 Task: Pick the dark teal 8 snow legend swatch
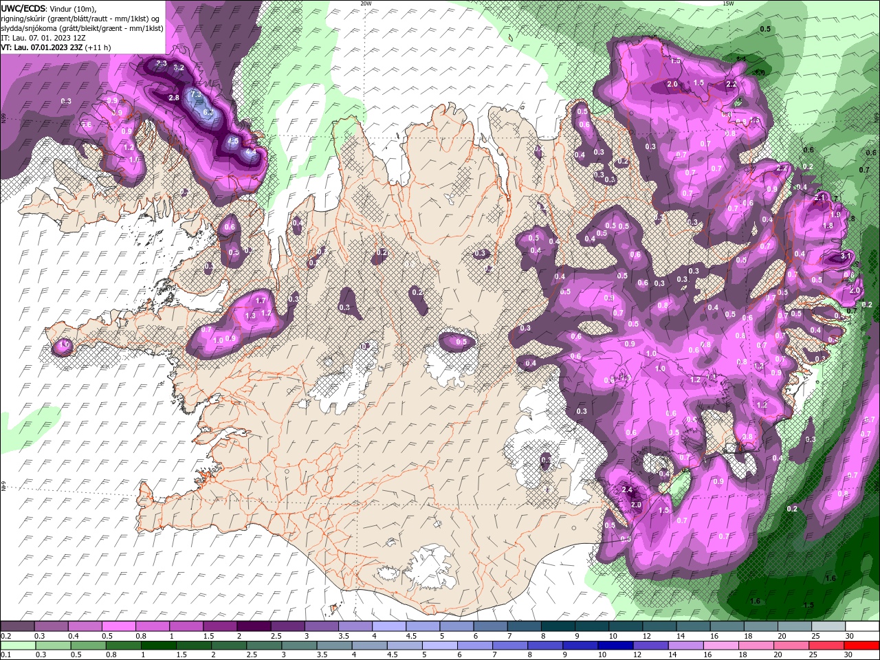pos(558,626)
